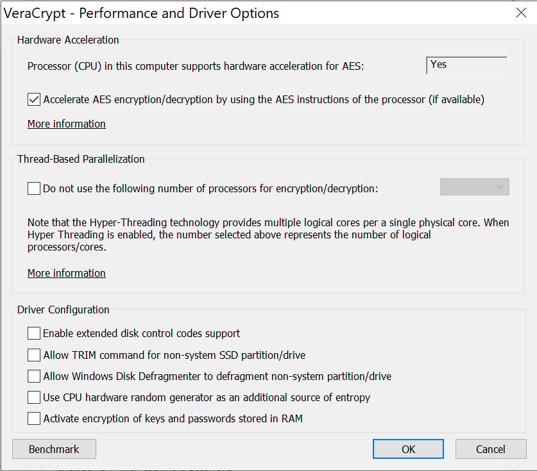Activate encryption of keys and passwords in RAM

pyautogui.click(x=34, y=418)
